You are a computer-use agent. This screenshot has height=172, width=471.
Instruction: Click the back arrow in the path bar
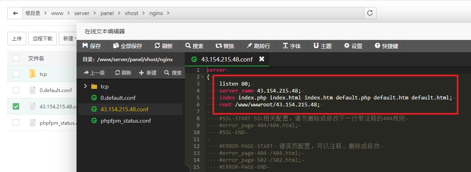click(x=15, y=13)
